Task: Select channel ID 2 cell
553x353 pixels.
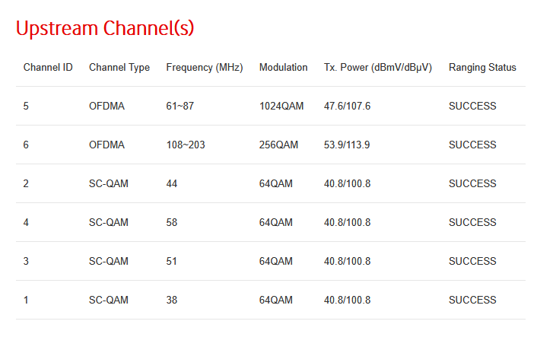Action: (x=27, y=184)
